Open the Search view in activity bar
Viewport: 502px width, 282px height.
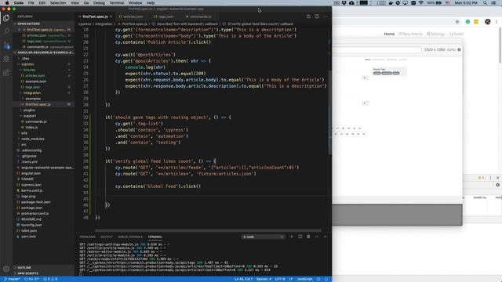tap(6, 31)
